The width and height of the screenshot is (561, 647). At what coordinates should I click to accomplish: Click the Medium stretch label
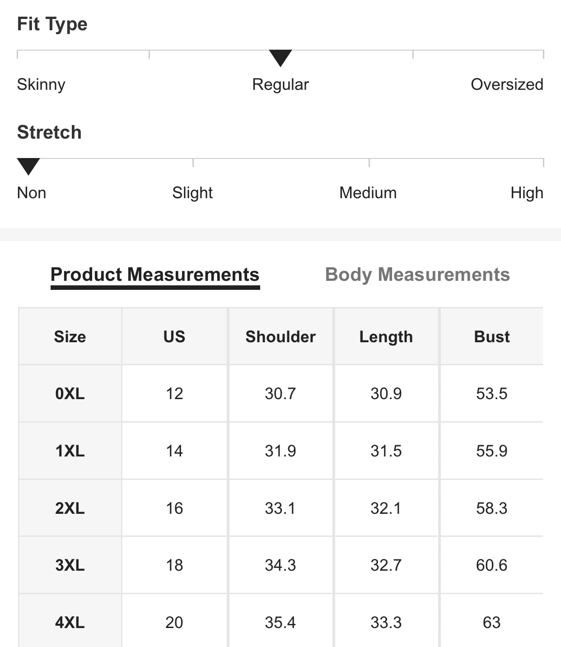coord(368,193)
